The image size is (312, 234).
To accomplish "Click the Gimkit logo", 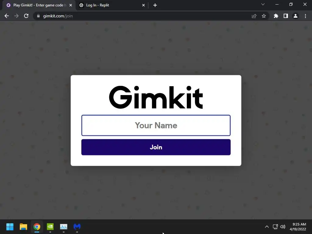I will coord(156,97).
